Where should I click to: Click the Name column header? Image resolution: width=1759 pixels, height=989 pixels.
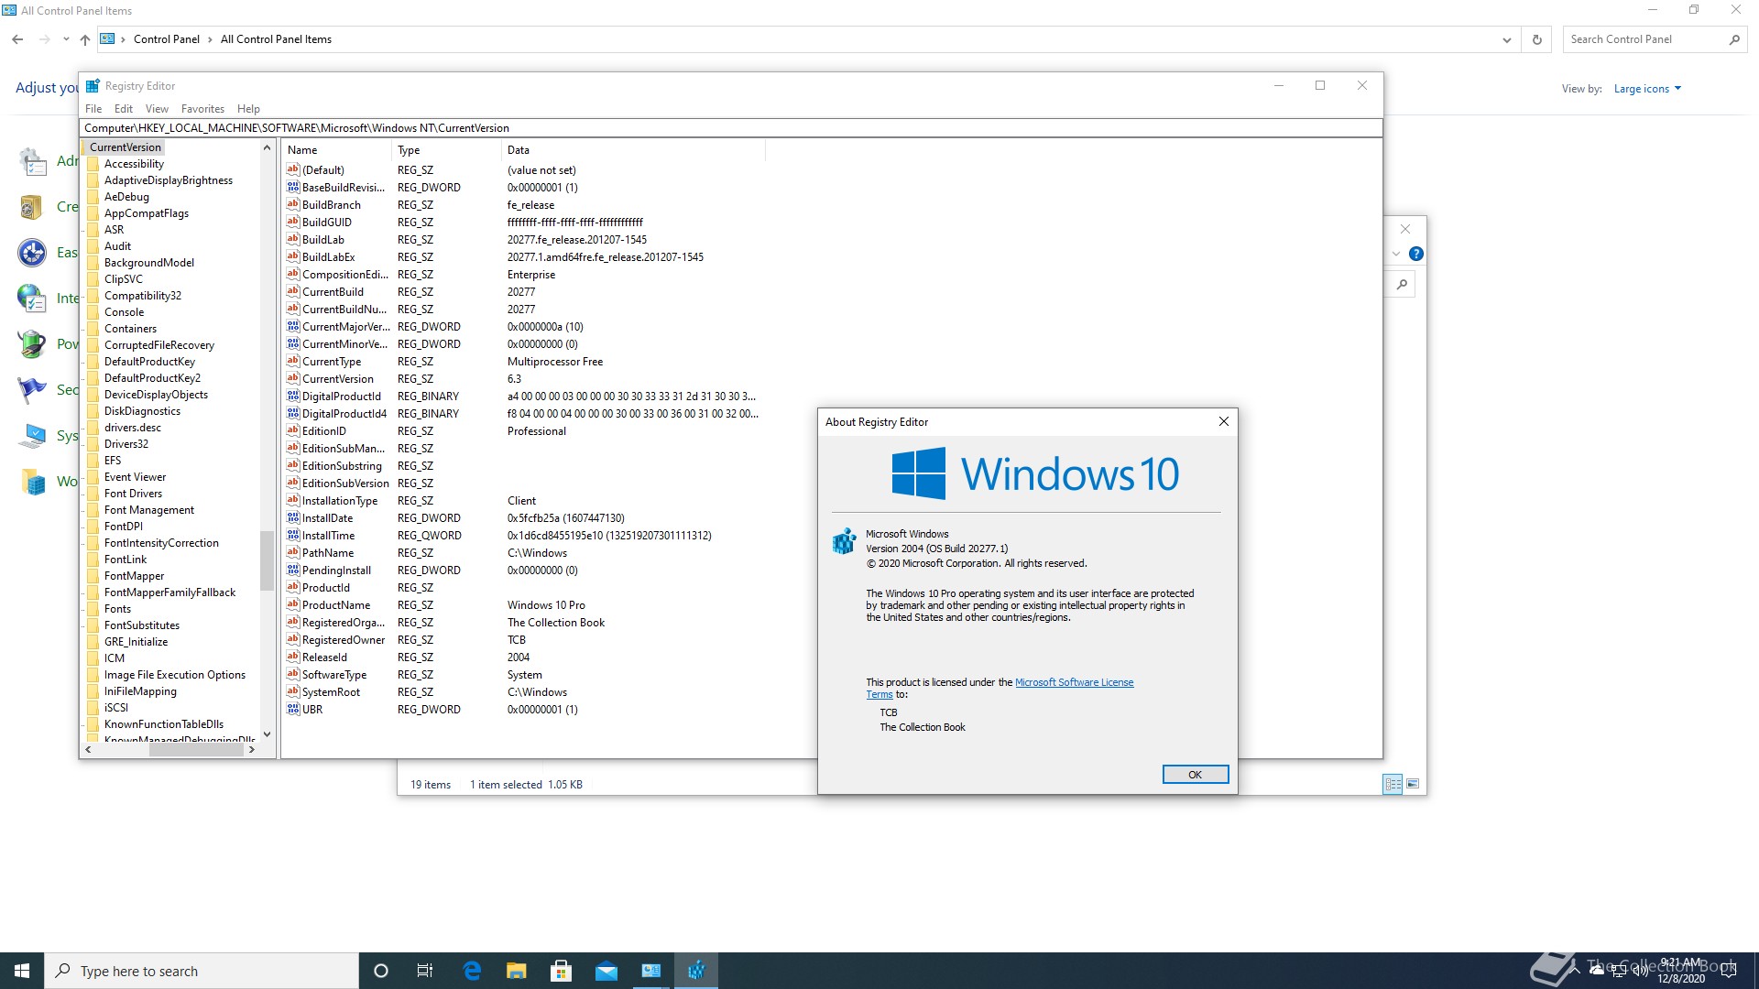pos(337,150)
